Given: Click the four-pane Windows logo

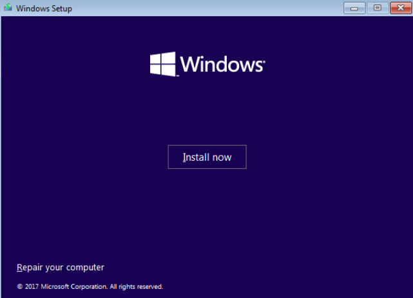Looking at the screenshot, I should pyautogui.click(x=162, y=64).
